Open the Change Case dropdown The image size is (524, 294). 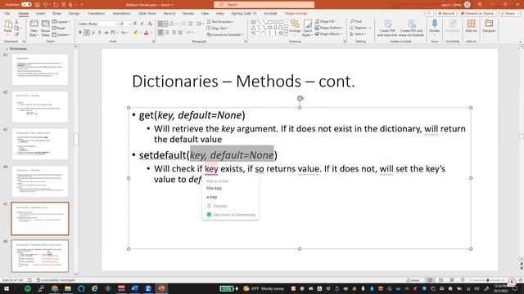[x=124, y=33]
